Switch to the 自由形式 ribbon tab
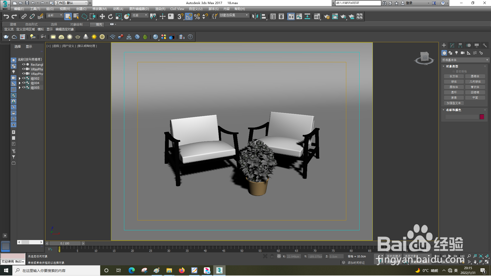491x276 pixels. coord(31,24)
